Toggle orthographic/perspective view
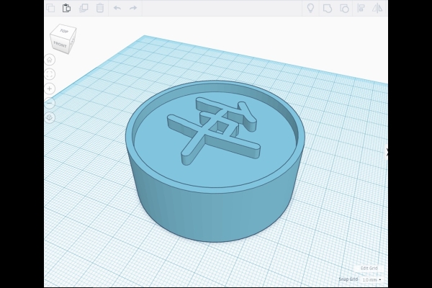Image resolution: width=432 pixels, height=288 pixels. pos(50,117)
